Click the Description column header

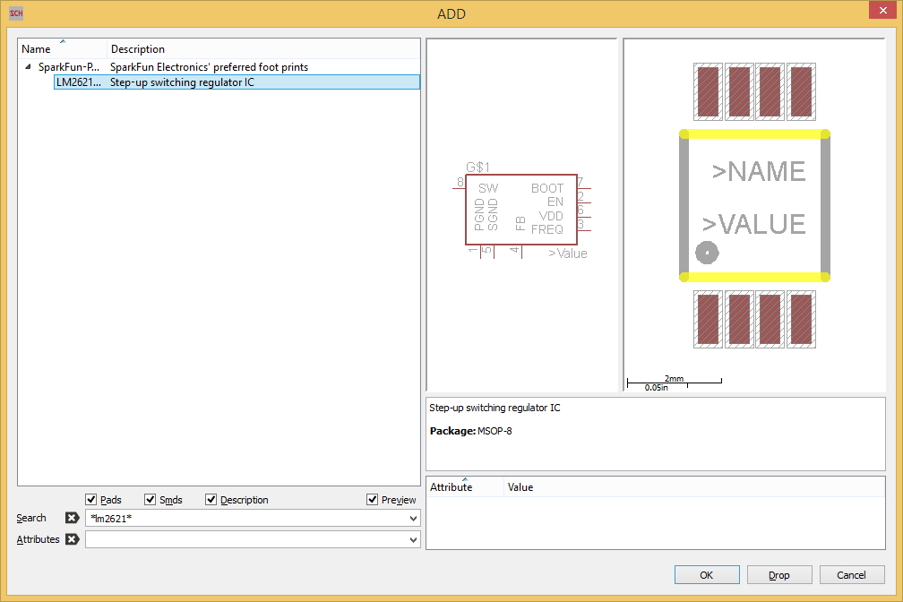pos(263,49)
